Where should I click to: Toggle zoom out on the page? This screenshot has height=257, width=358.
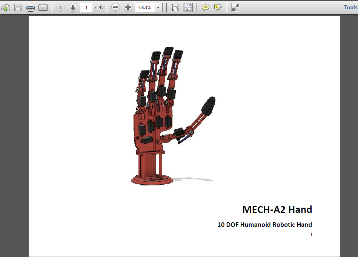coord(115,7)
